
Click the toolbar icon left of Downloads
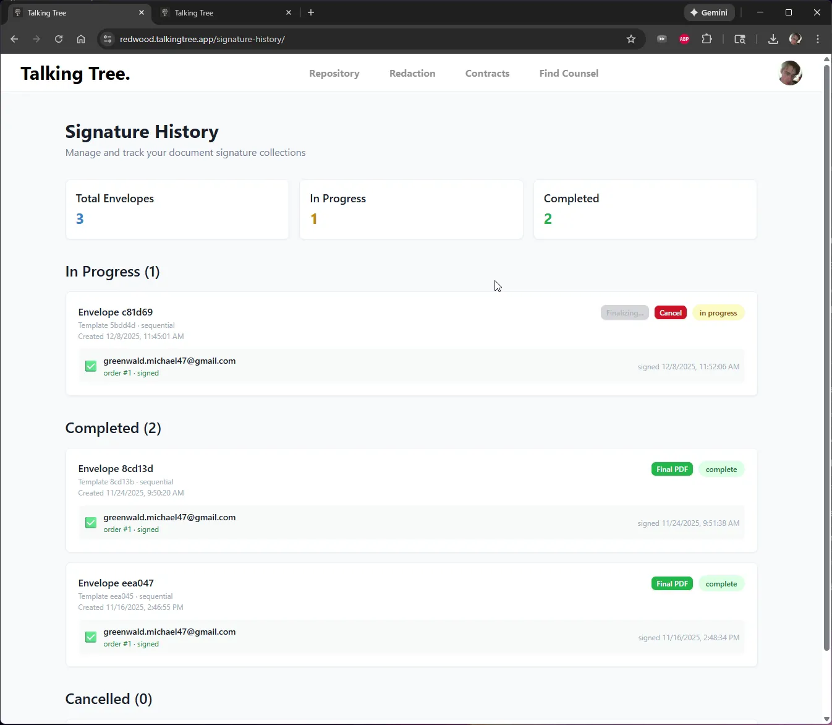740,39
